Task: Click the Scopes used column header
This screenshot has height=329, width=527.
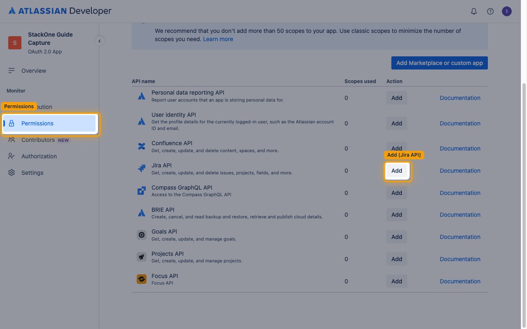Action: [360, 81]
